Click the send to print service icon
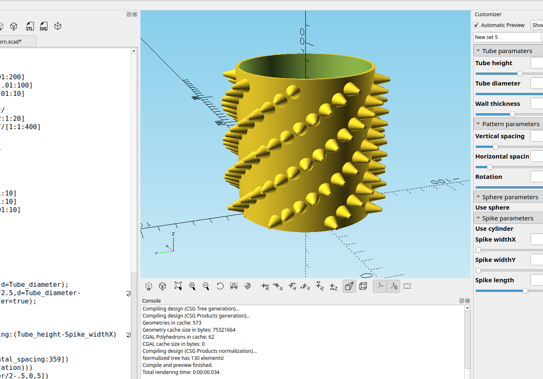This screenshot has width=543, height=379. (x=58, y=27)
